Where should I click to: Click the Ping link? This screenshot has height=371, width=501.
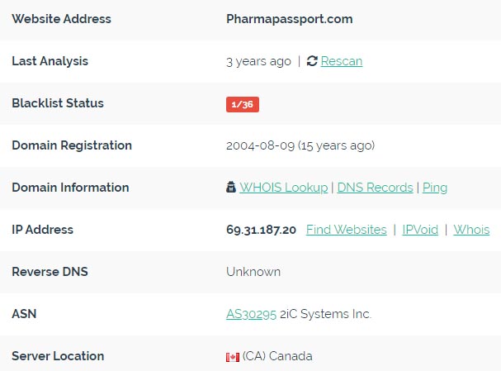click(x=435, y=188)
